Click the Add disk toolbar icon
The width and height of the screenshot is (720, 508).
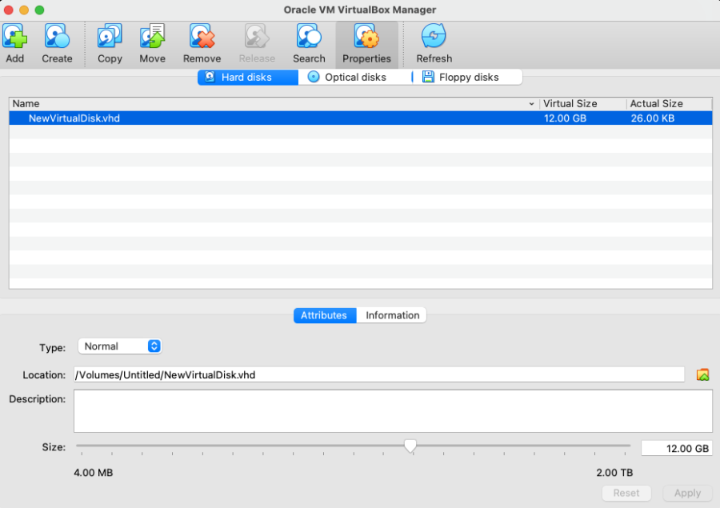pos(14,36)
